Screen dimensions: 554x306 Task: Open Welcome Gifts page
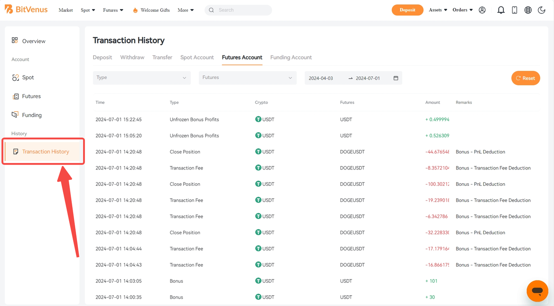[155, 10]
